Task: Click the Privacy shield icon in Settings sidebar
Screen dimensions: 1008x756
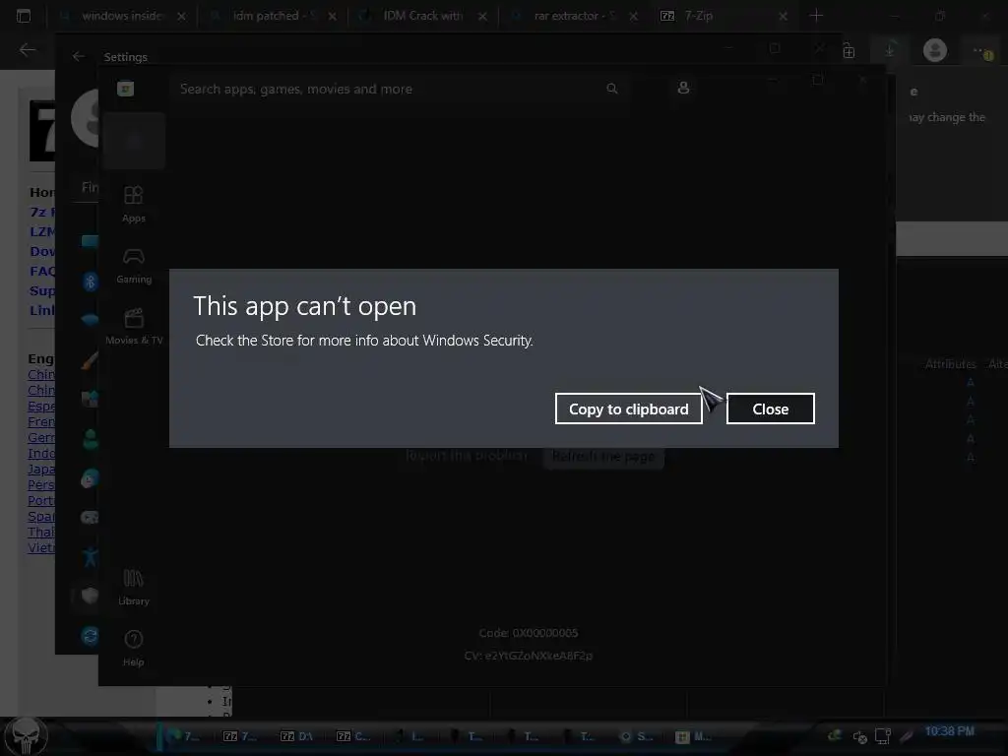Action: pos(90,596)
